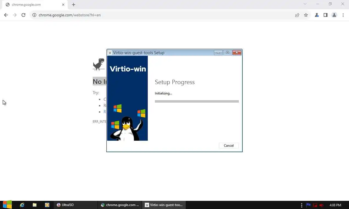The image size is (349, 209).
Task: Close the Virtio-win setup dialog
Action: point(237,53)
